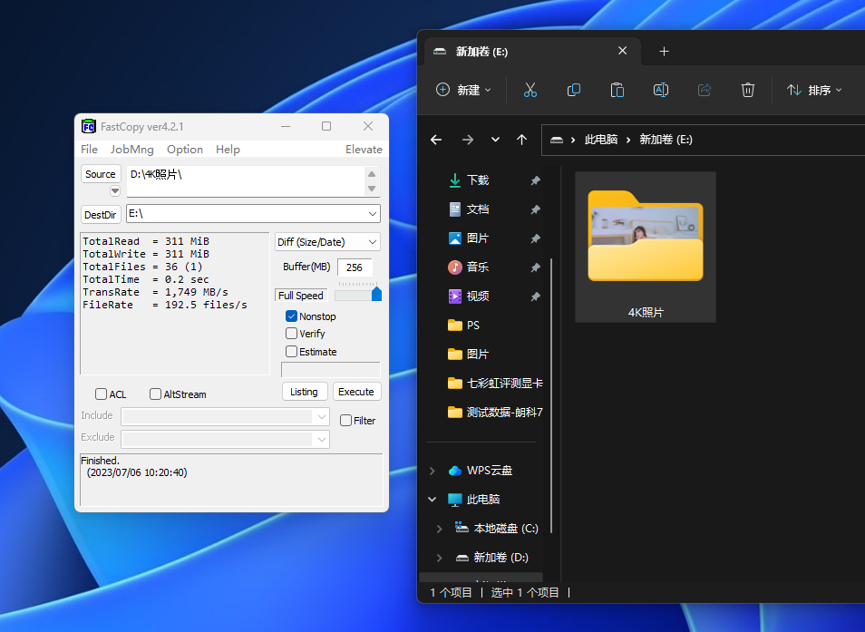Go back using Explorer's back arrow

436,140
